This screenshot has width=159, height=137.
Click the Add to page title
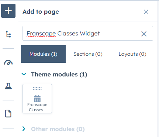click(41, 12)
